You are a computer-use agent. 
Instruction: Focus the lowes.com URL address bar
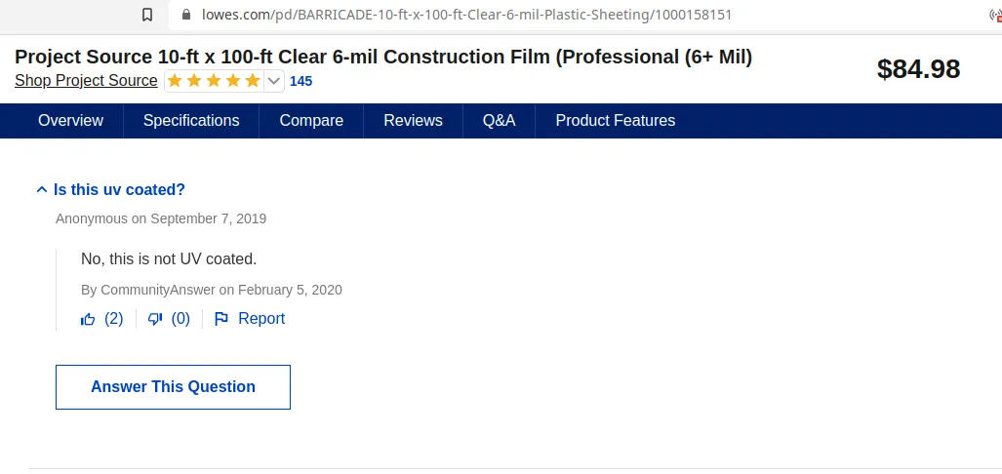(466, 14)
